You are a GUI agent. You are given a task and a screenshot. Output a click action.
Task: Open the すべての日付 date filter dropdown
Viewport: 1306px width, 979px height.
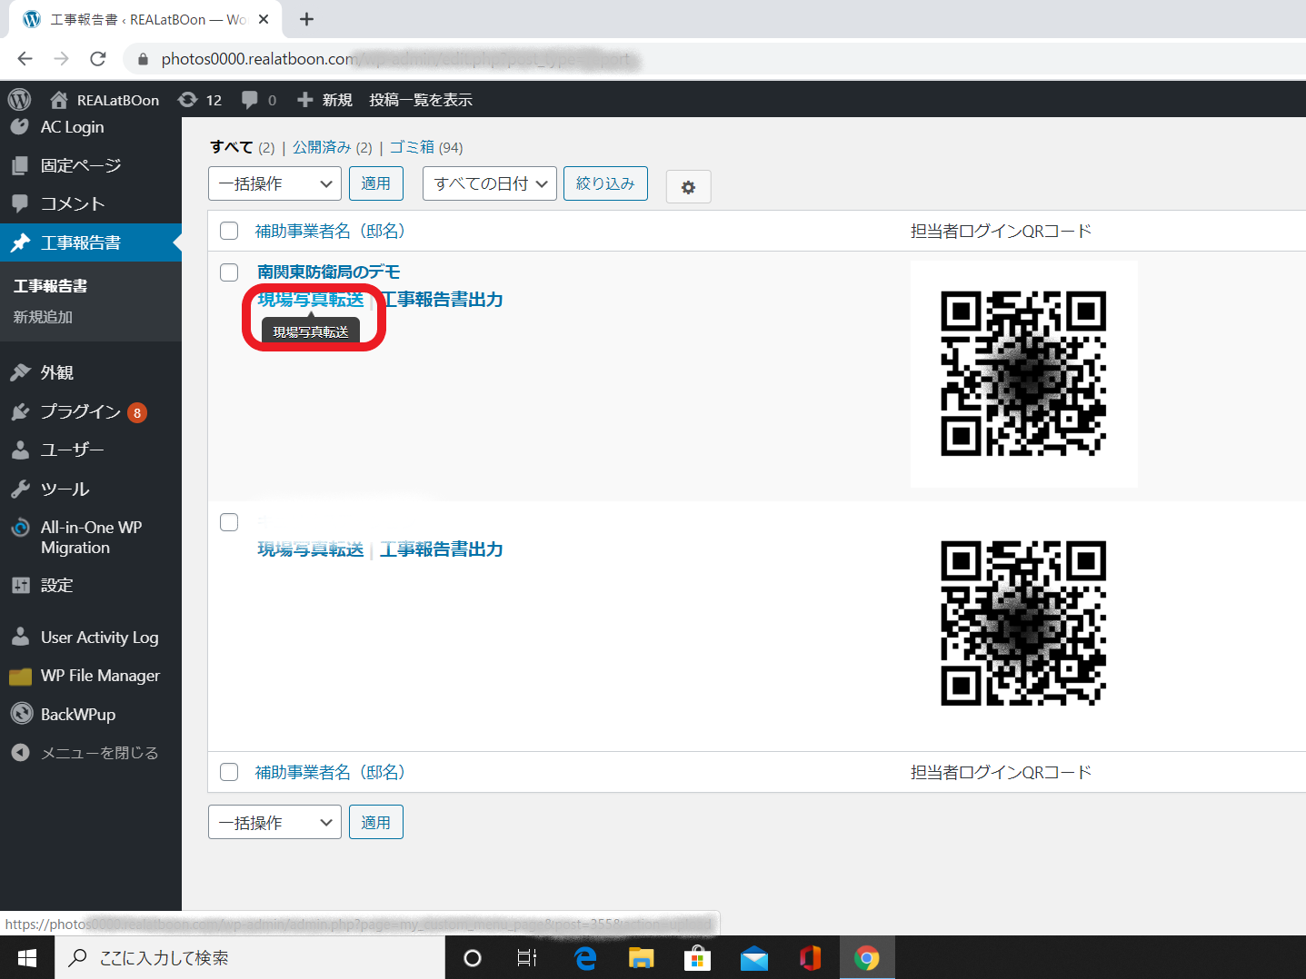click(x=489, y=183)
